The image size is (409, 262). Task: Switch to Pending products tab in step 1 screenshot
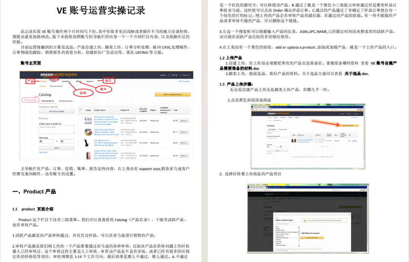tap(283, 129)
